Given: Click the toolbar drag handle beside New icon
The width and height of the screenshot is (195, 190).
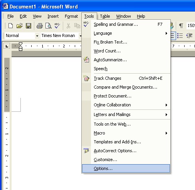Looking at the screenshot, I should (x=5, y=25).
